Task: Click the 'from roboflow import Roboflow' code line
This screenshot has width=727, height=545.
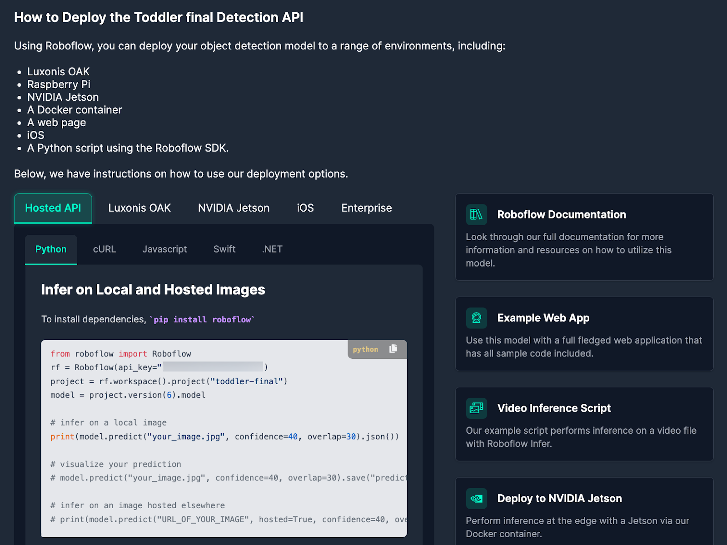Action: 121,354
